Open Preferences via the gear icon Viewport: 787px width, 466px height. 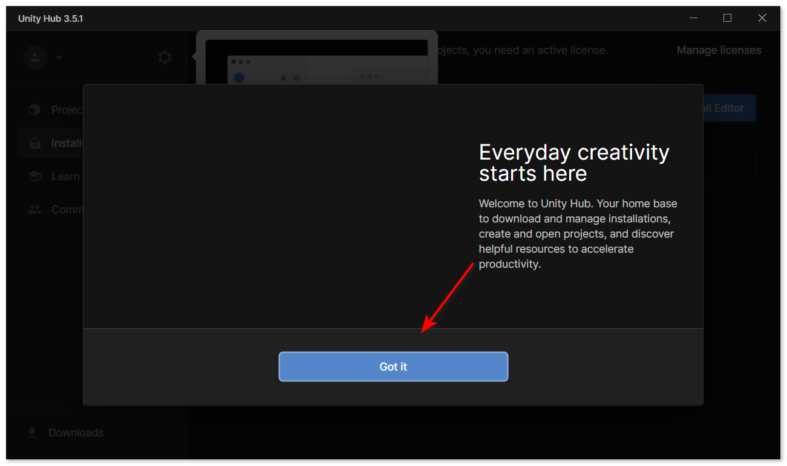(x=165, y=57)
